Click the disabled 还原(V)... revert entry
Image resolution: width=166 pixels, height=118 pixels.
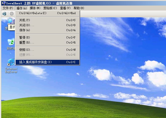(x=47, y=55)
